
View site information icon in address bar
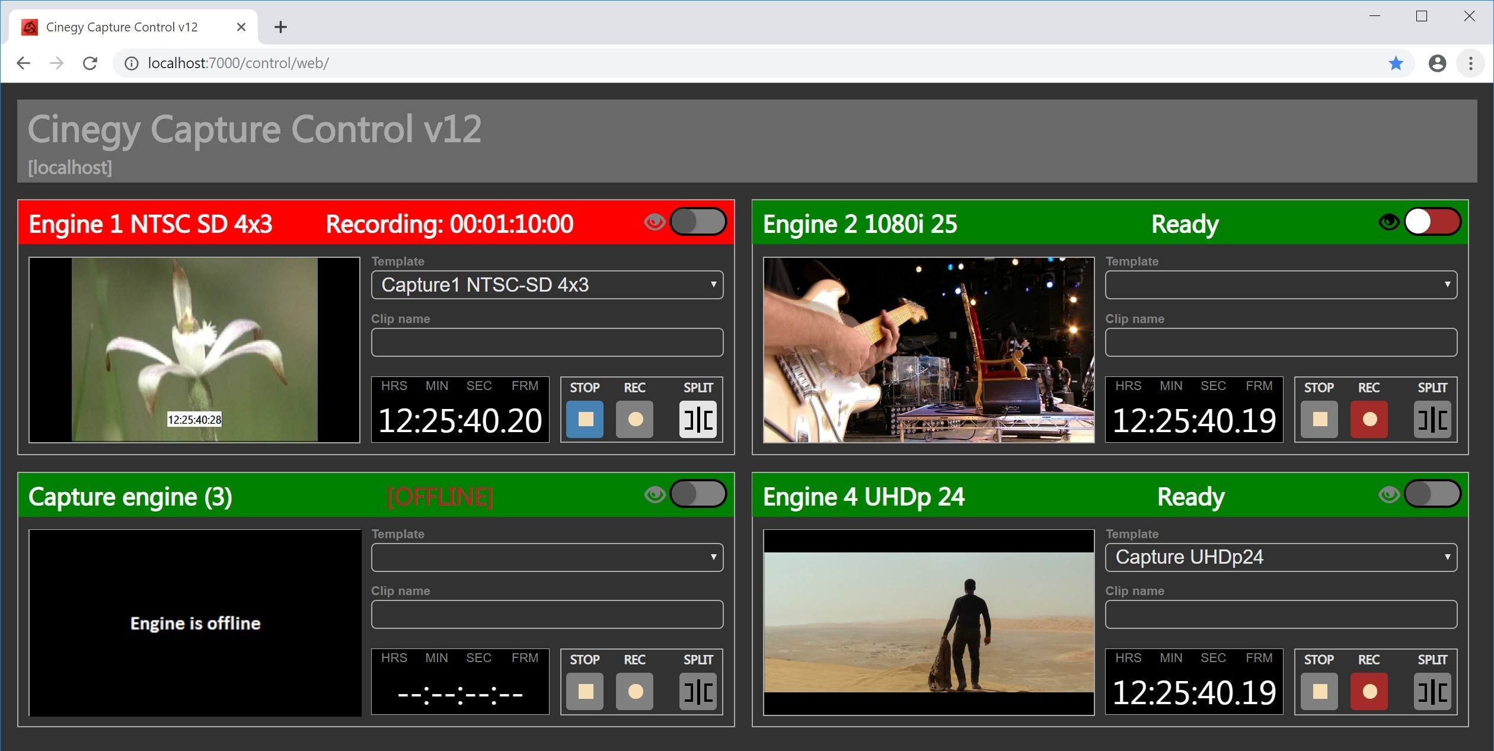[132, 63]
